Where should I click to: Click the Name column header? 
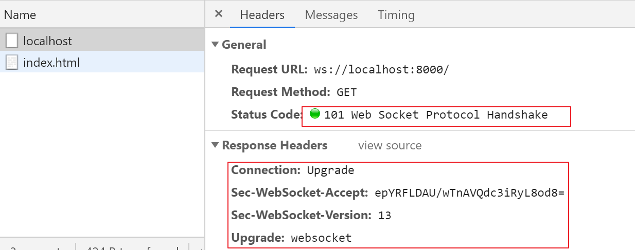point(20,14)
